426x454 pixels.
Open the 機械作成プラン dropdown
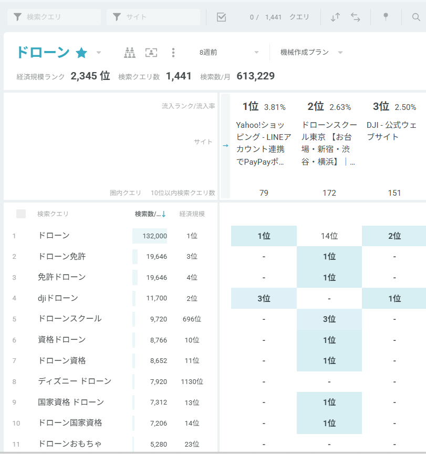click(x=311, y=53)
